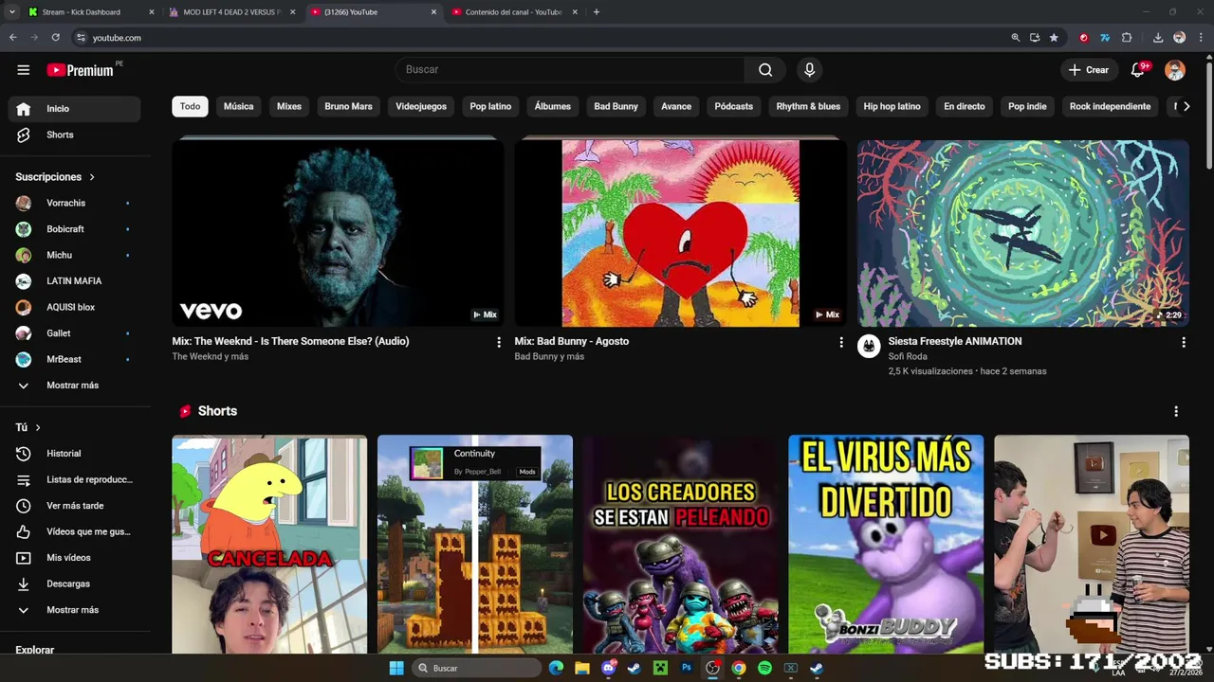
Task: Open Listas de reproducción in sidebar
Action: [75, 480]
